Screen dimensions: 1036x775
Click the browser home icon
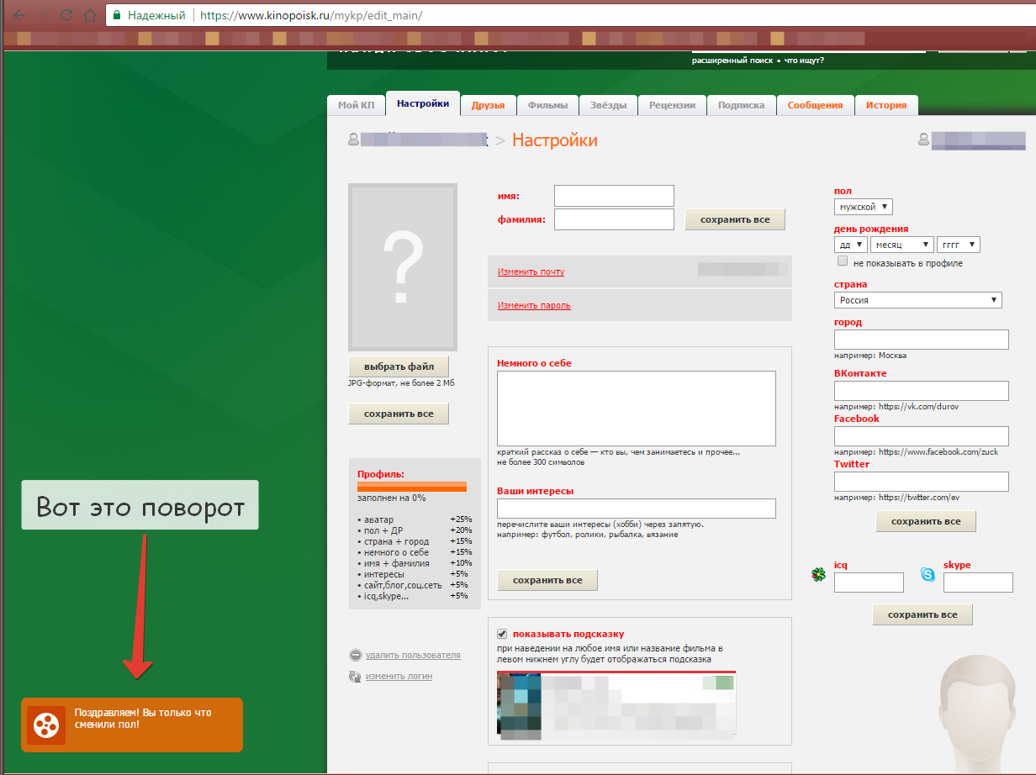coord(89,15)
